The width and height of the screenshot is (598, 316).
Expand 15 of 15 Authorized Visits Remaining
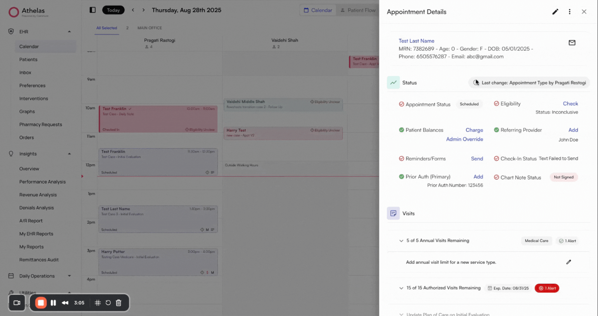tap(401, 288)
